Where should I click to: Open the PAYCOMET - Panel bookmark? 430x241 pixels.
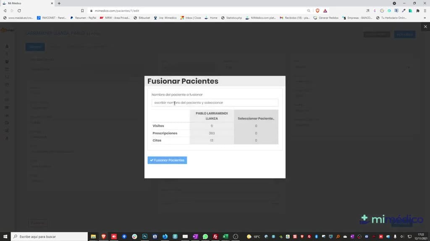pos(52,18)
